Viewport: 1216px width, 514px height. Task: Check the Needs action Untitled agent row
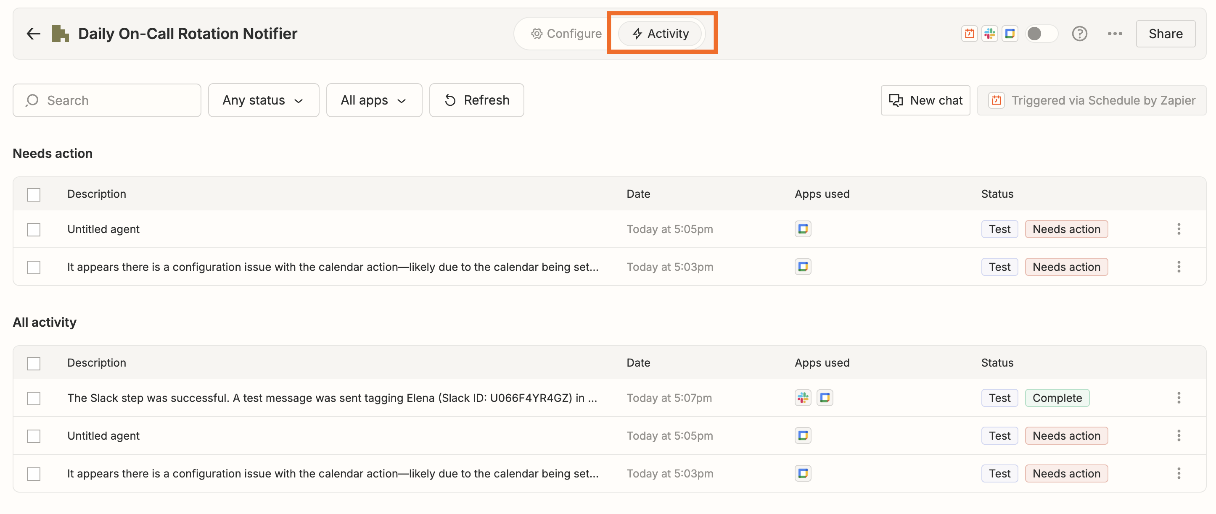point(34,230)
